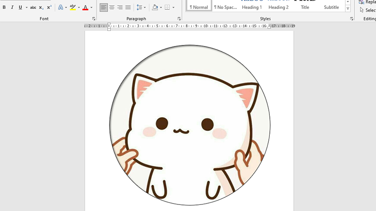
Task: Click the paragraph shading bucket icon
Action: [155, 8]
